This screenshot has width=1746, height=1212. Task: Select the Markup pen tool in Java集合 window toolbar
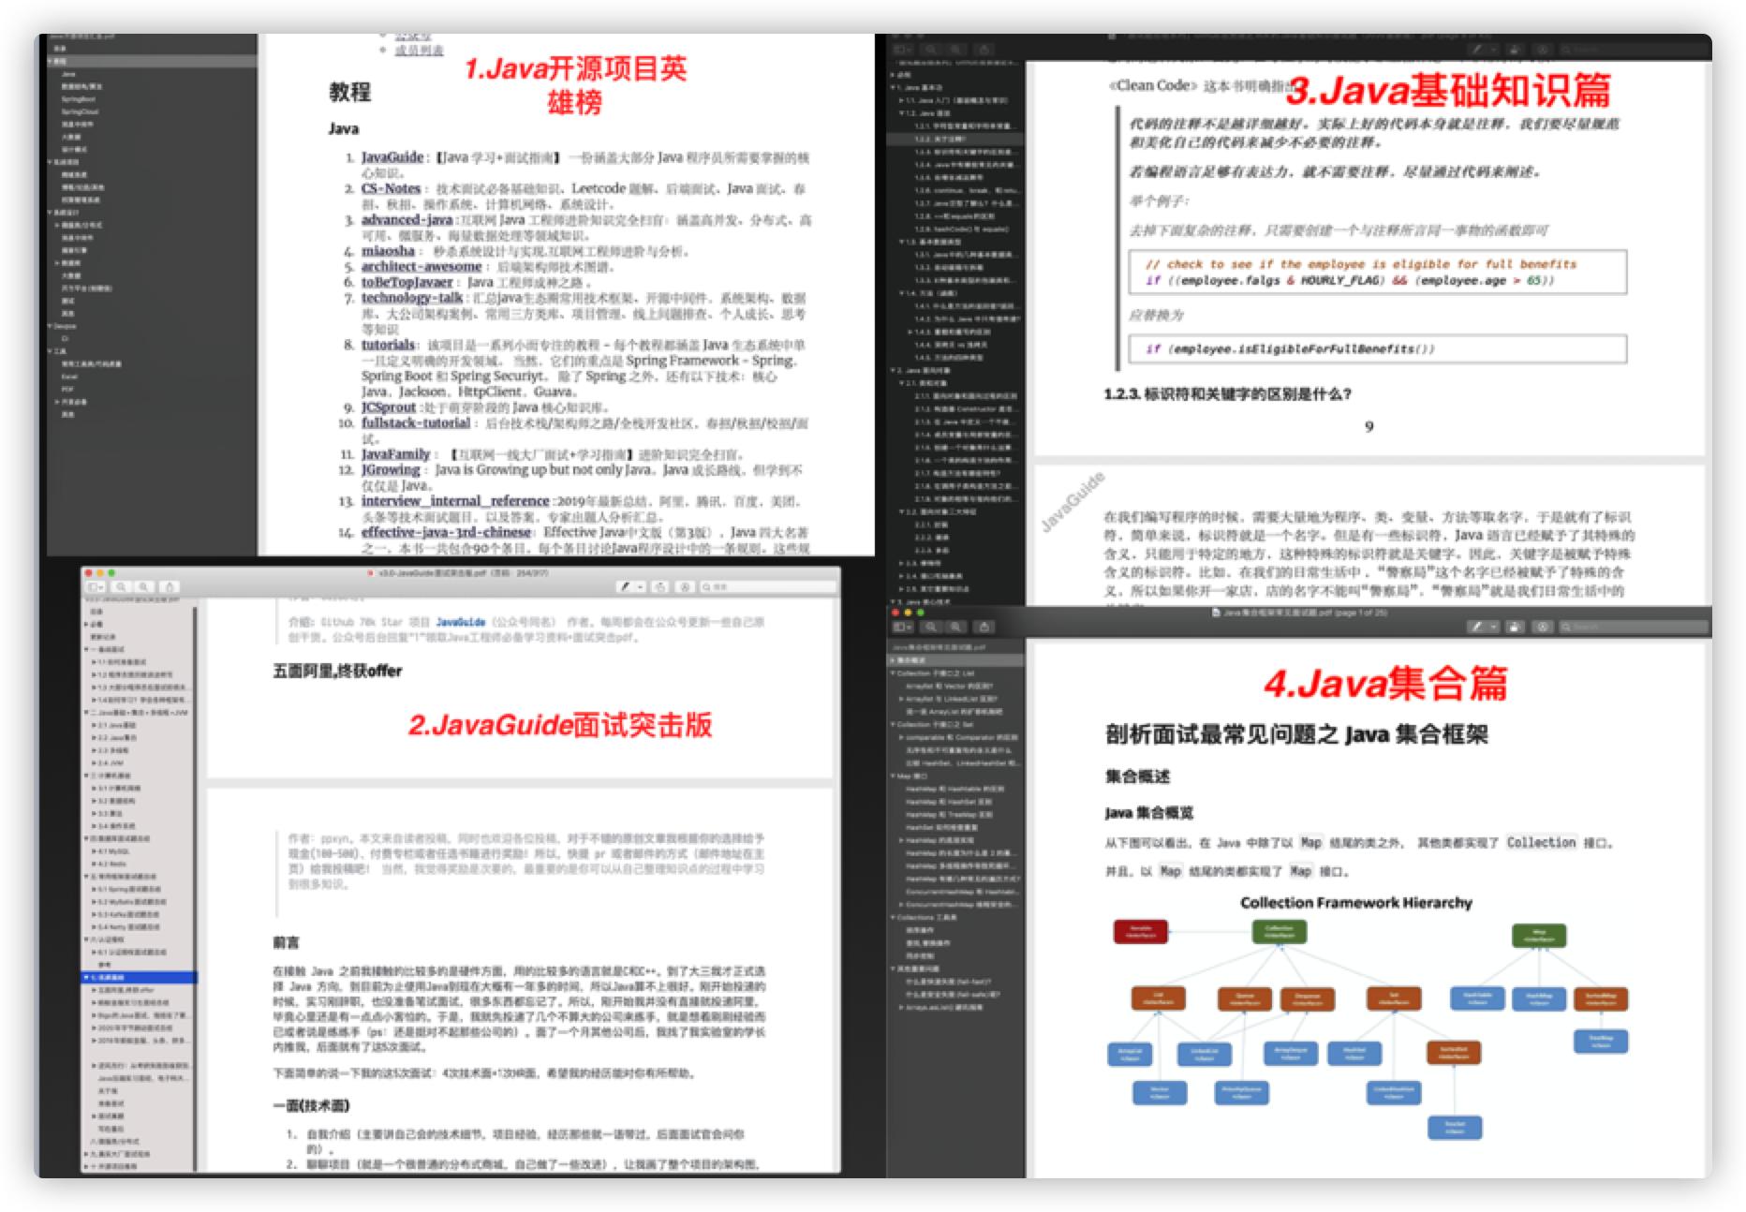click(1480, 628)
